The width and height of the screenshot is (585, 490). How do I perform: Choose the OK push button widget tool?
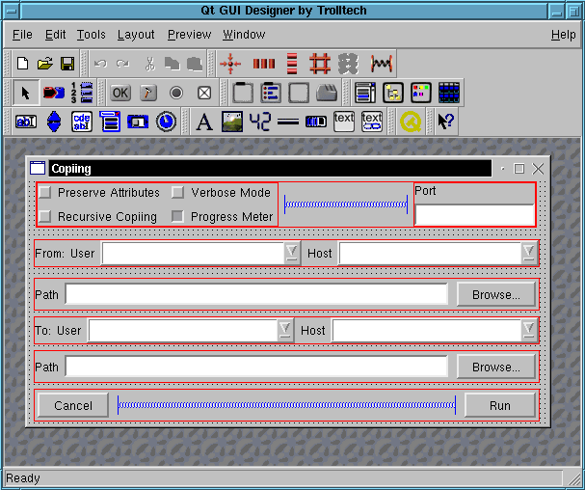[x=120, y=93]
